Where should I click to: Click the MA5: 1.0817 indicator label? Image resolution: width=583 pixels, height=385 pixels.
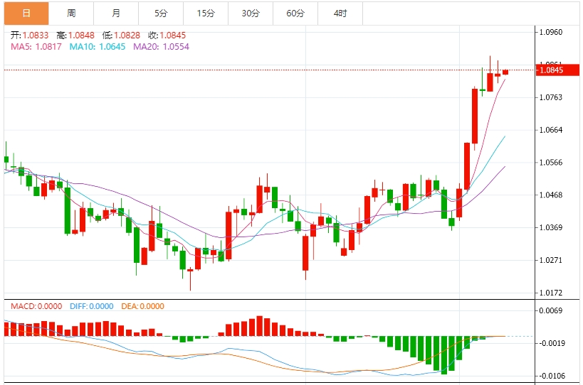click(36, 46)
